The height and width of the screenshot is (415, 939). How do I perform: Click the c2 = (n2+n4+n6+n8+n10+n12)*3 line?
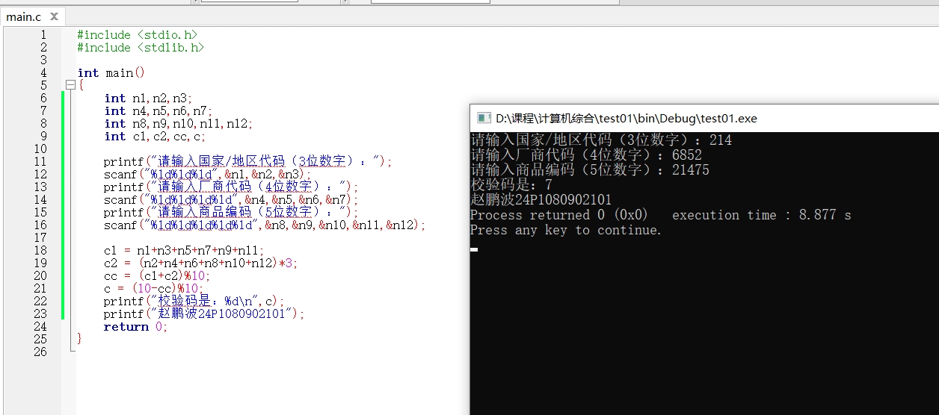(201, 263)
